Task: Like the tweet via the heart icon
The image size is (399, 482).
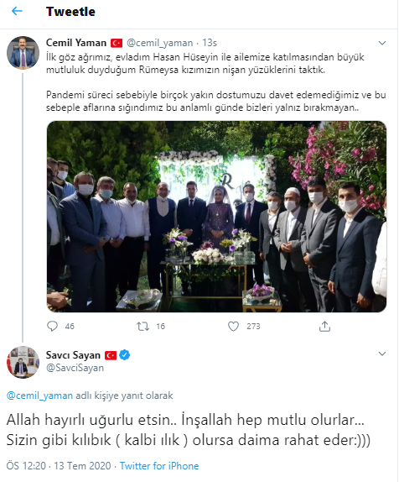Action: [233, 326]
